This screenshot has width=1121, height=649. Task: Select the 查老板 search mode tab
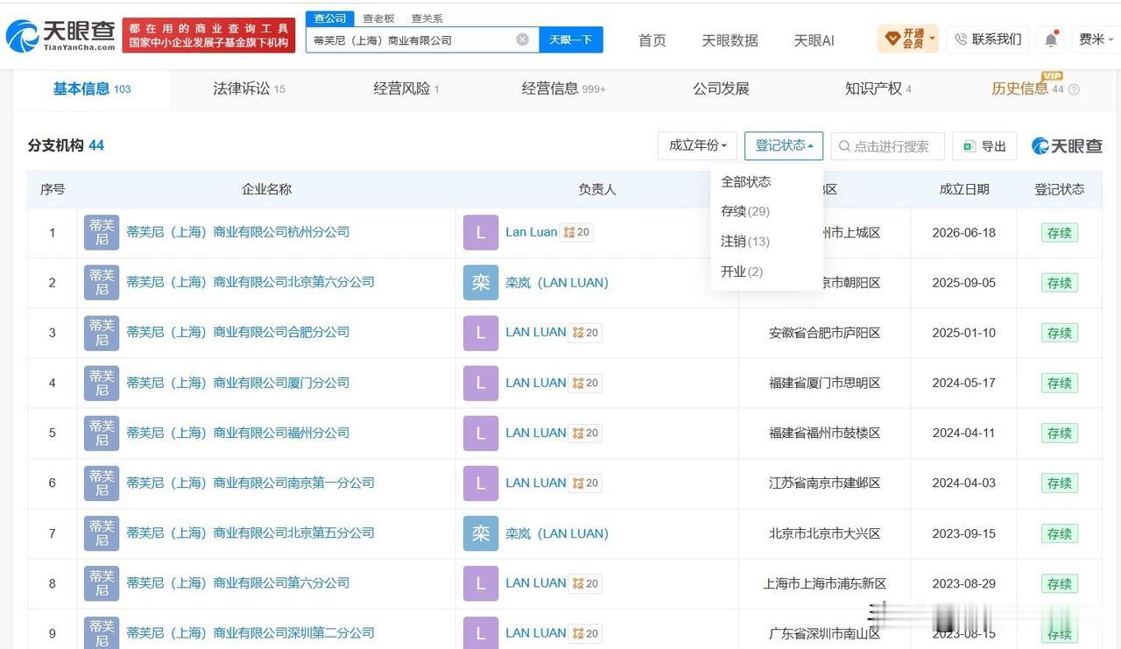click(x=379, y=18)
